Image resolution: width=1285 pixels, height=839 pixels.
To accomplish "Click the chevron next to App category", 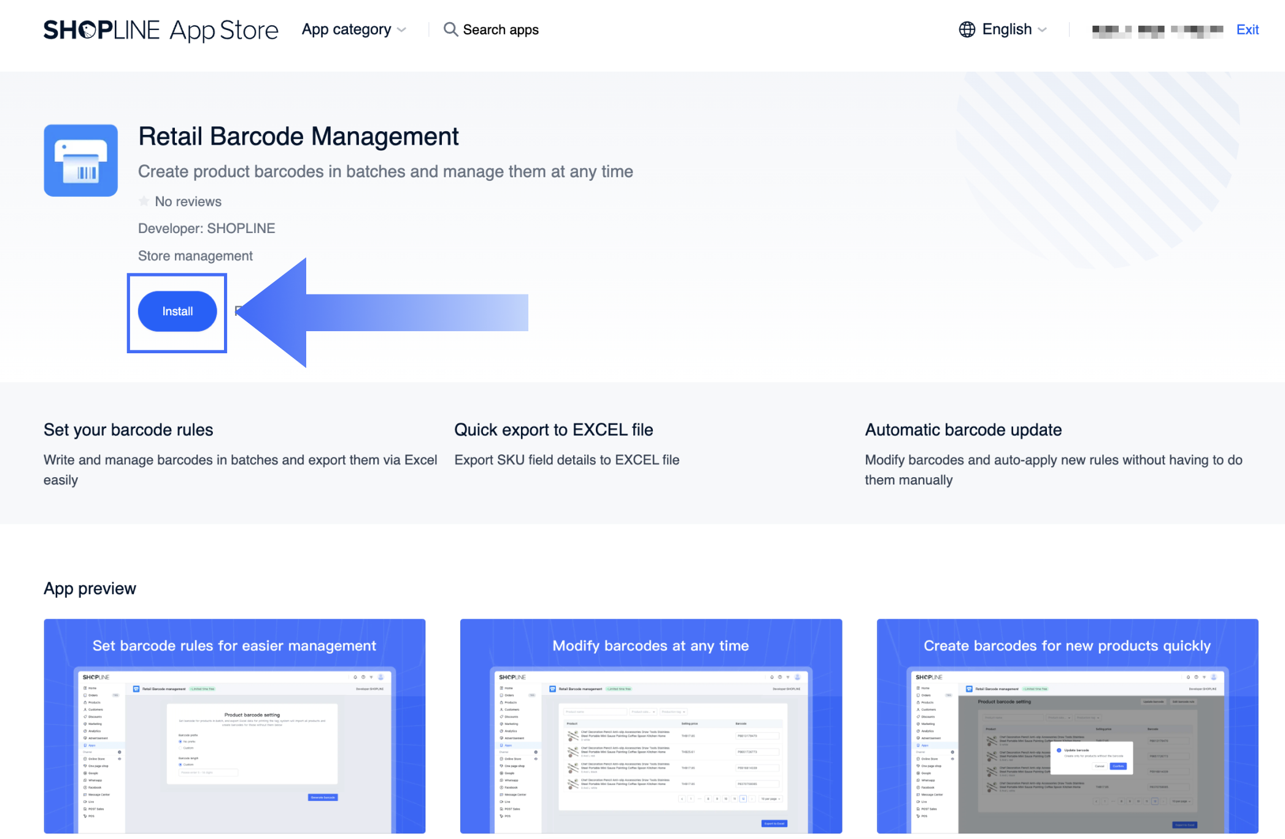I will 402,30.
